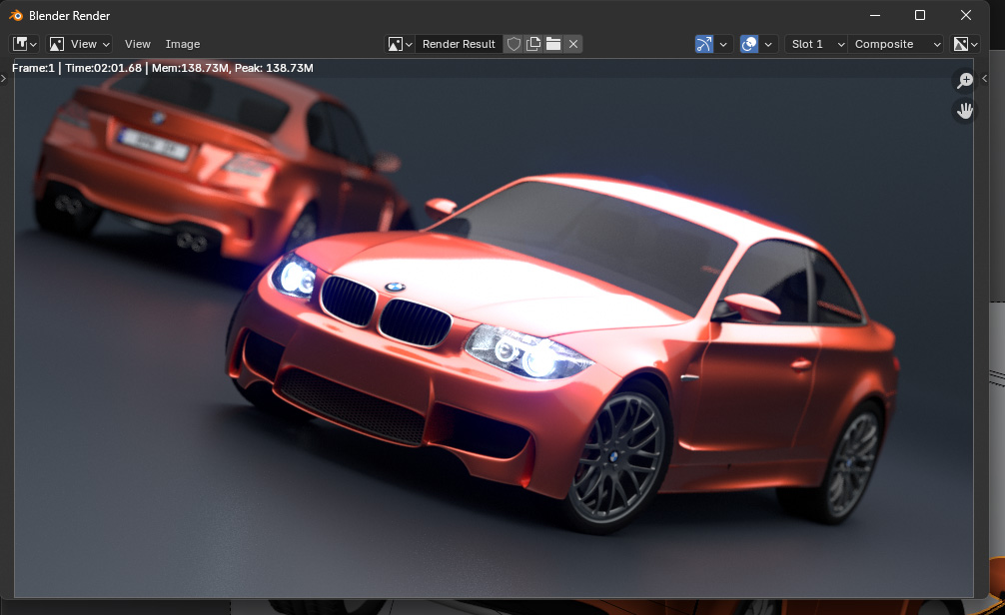Viewport: 1005px width, 615px height.
Task: Open the Image menu
Action: point(183,44)
